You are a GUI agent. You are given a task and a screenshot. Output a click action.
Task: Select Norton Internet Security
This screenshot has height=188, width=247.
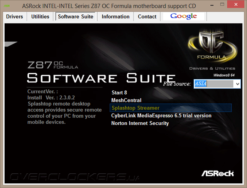click(x=140, y=123)
